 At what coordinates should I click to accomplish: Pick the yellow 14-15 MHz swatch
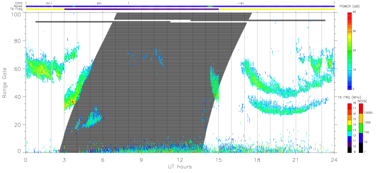pos(349,123)
